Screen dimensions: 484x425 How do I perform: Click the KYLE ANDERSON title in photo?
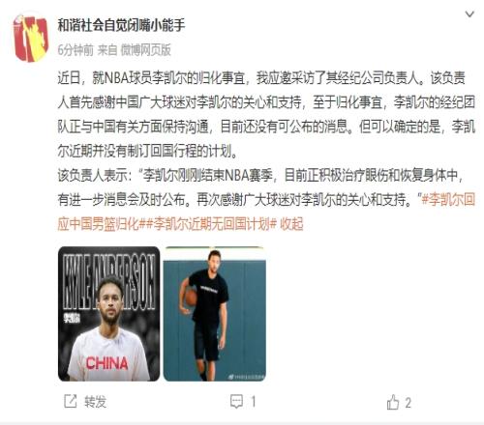(109, 282)
